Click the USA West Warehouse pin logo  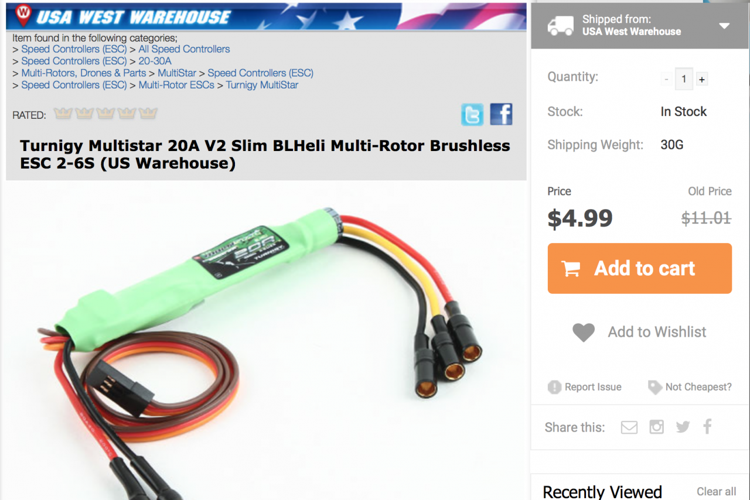(22, 15)
